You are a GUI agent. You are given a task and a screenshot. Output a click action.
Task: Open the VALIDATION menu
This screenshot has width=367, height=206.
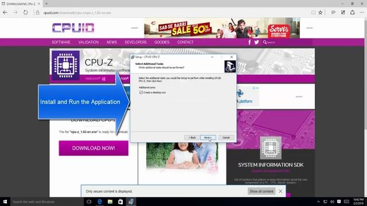coord(88,42)
